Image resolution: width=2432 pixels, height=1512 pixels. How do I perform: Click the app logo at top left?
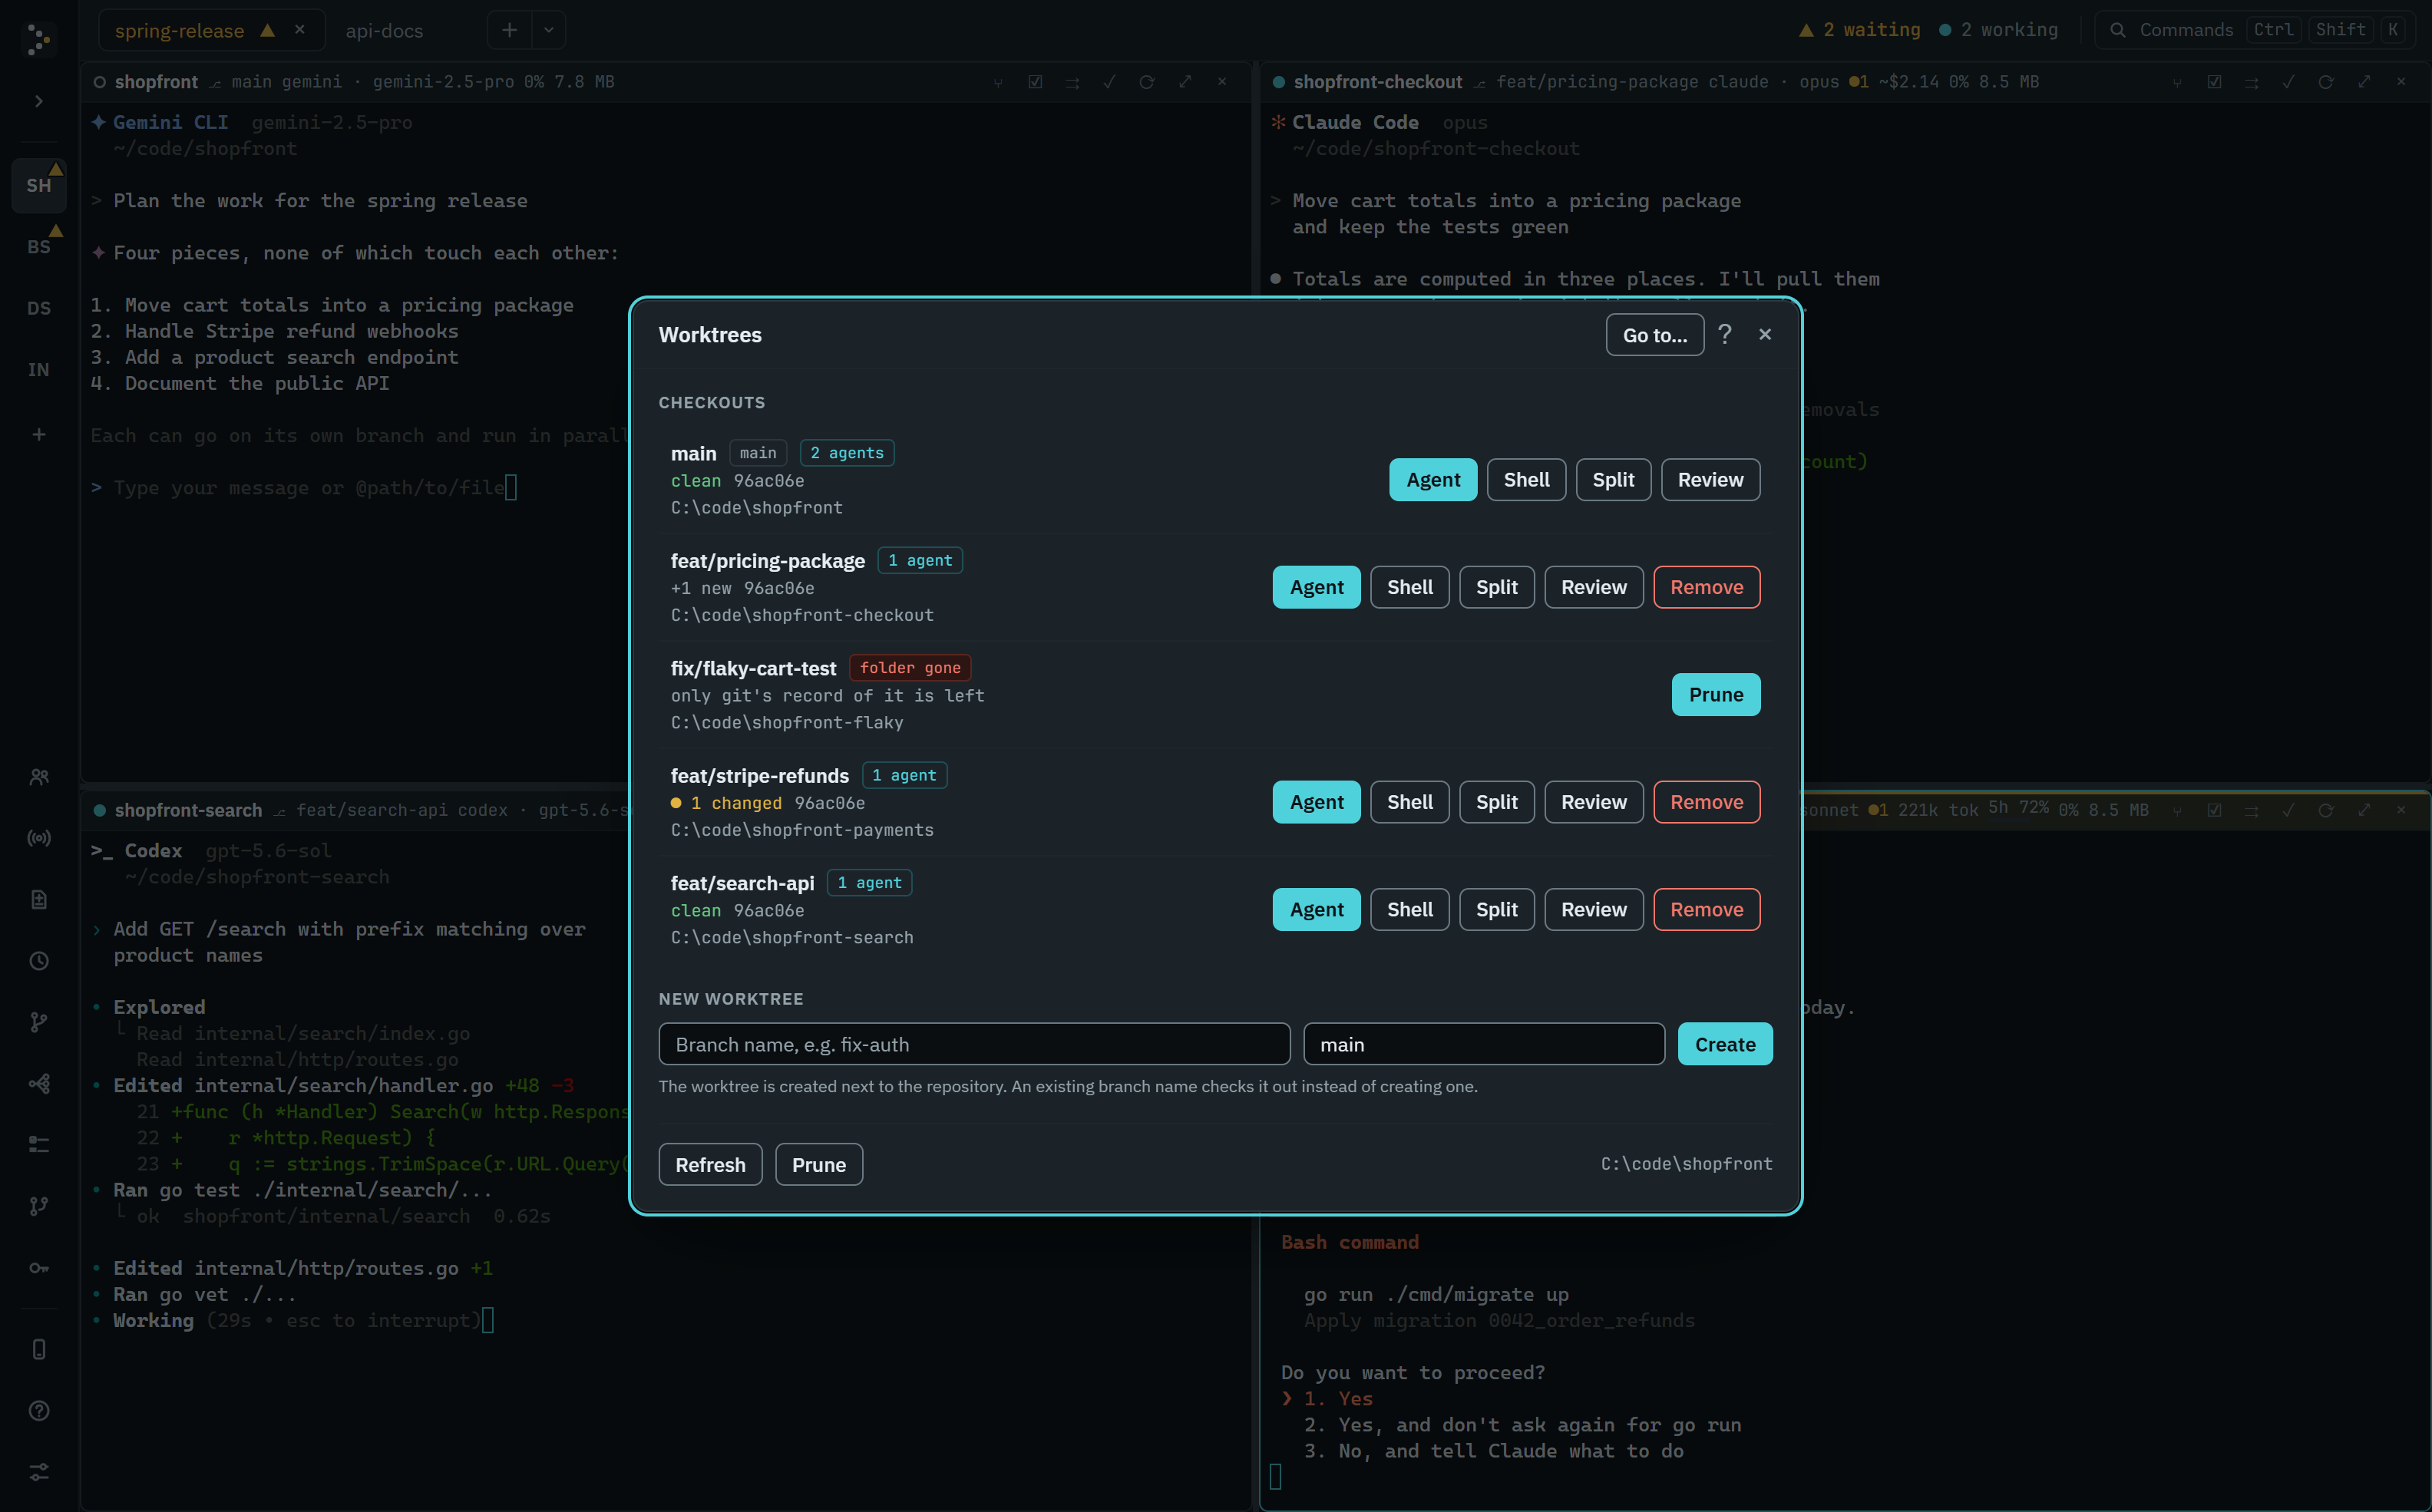pyautogui.click(x=39, y=40)
